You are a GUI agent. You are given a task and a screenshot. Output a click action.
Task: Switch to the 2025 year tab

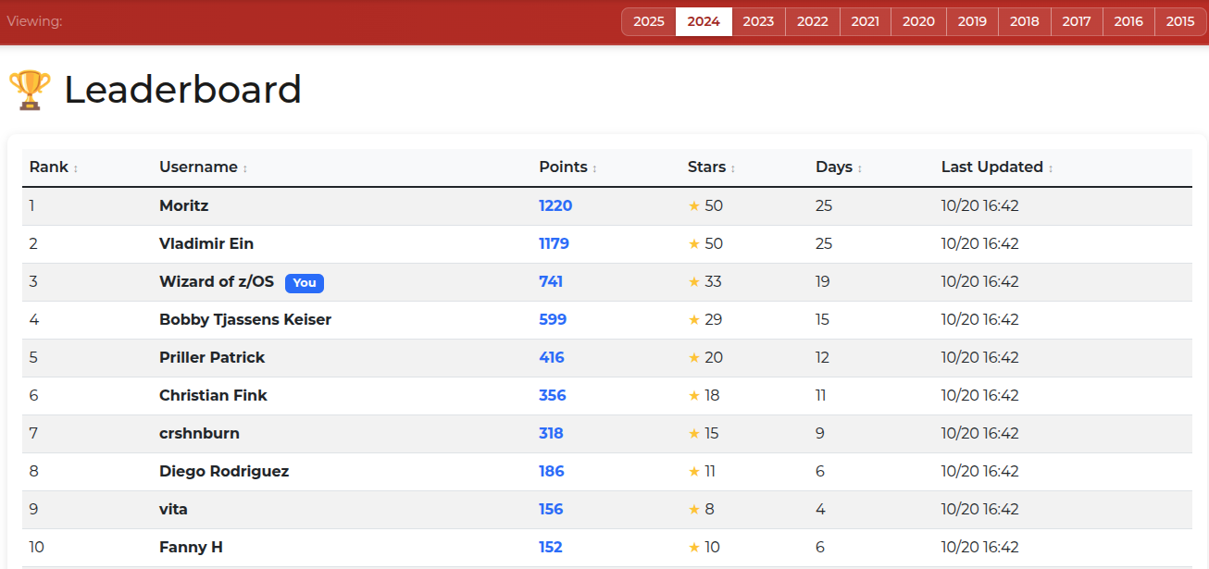click(649, 21)
